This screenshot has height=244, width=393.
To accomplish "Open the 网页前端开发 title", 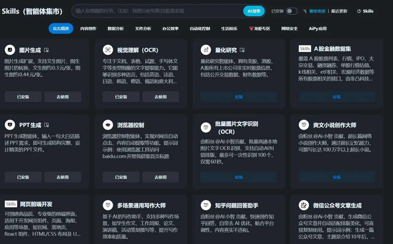I will pyautogui.click(x=36, y=204).
